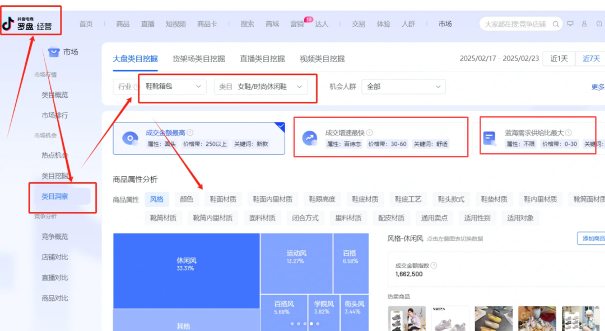
Task: Open the 类目 dropdown showing 女鞋/时尚休闲鞋
Action: [260, 87]
